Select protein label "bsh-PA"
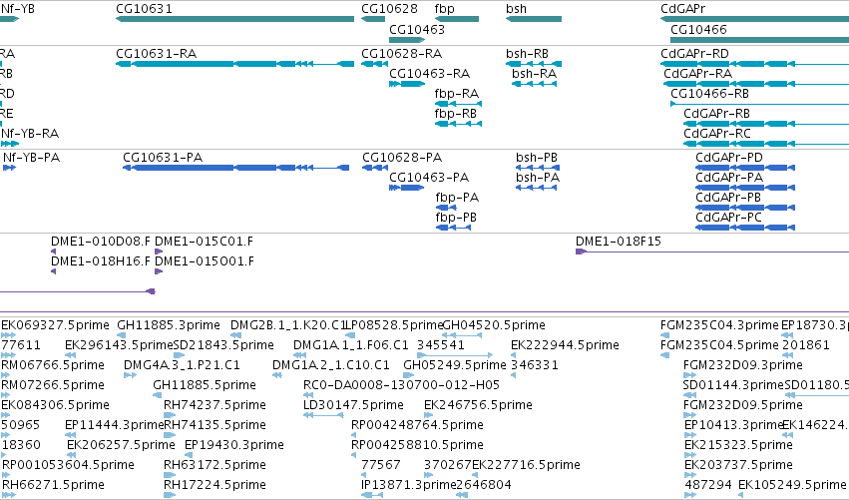Screen dimensions: 849x500 pyautogui.click(x=538, y=178)
